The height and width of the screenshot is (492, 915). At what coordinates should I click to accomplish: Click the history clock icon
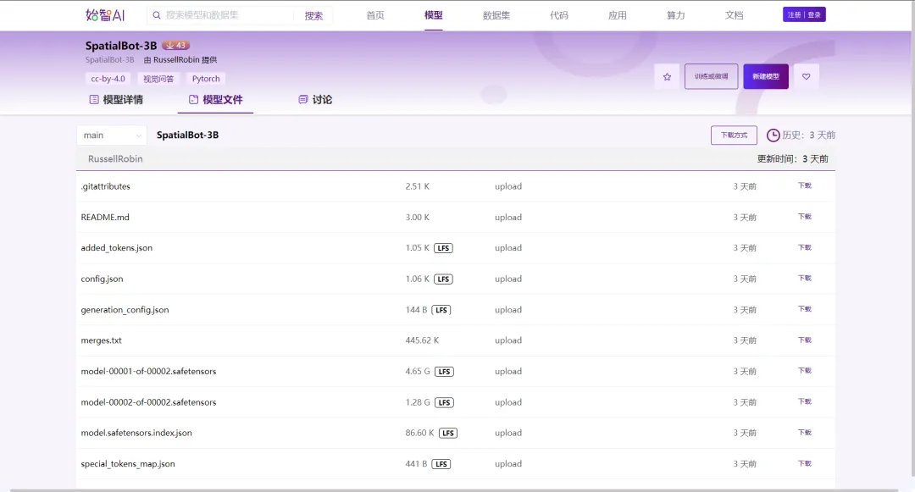coord(773,135)
